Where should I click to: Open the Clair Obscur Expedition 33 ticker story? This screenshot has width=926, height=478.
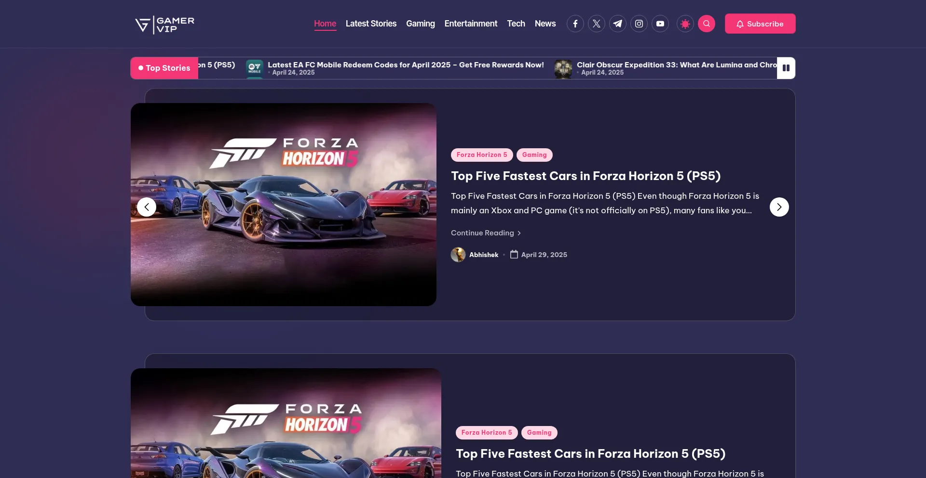[676, 65]
